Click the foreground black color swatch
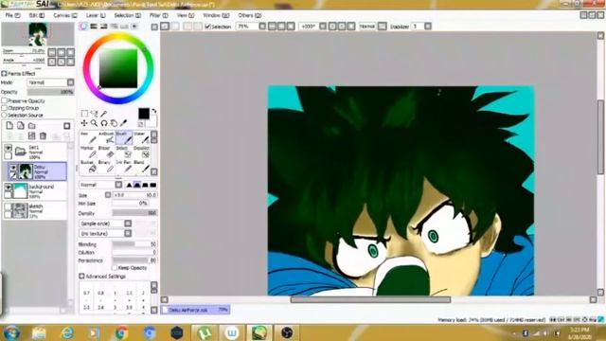 pos(144,114)
